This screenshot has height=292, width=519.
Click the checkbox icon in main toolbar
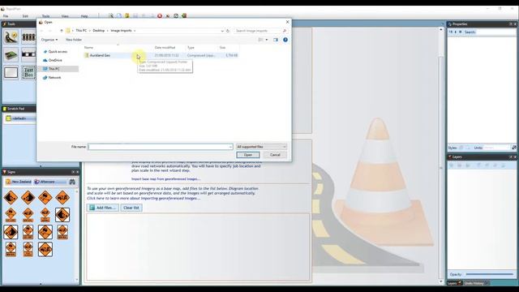(x=176, y=15)
